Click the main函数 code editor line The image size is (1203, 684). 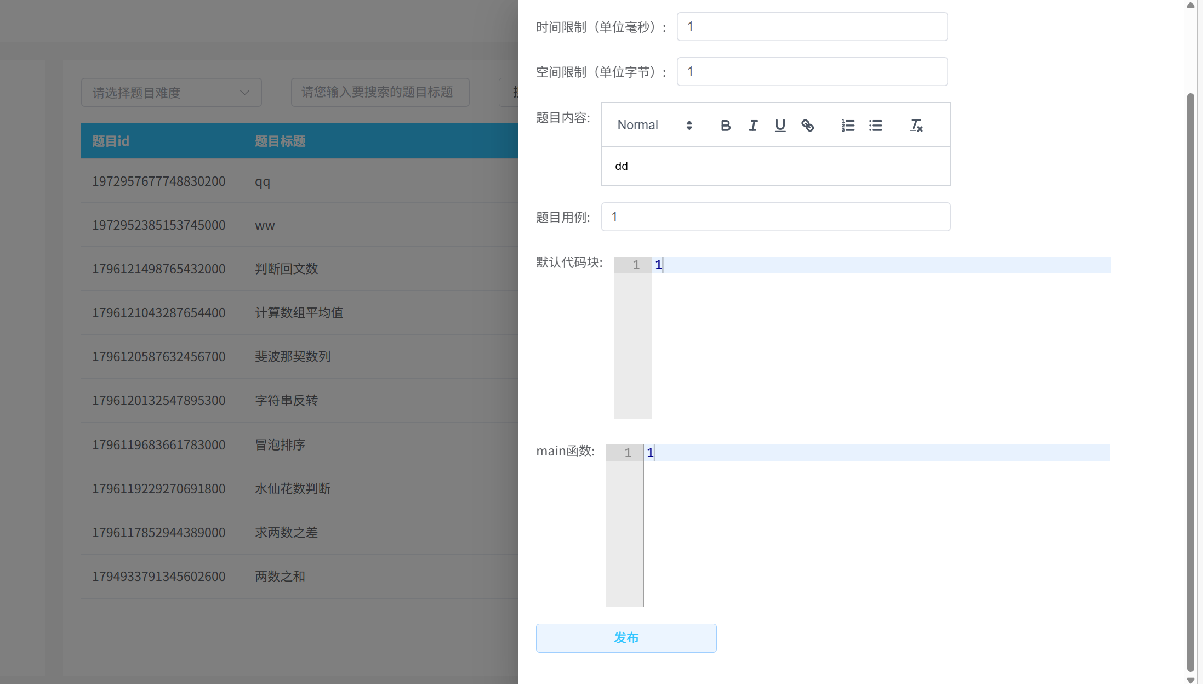[876, 453]
